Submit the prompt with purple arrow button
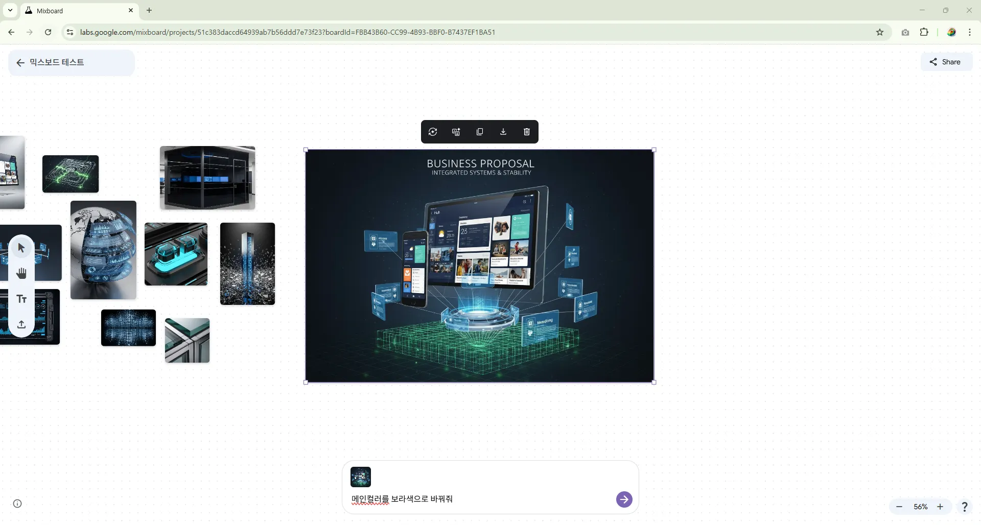Viewport: 981px width, 525px height. 624,499
